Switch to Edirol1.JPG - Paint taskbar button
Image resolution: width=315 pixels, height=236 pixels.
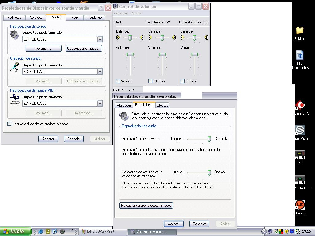pyautogui.click(x=102, y=231)
